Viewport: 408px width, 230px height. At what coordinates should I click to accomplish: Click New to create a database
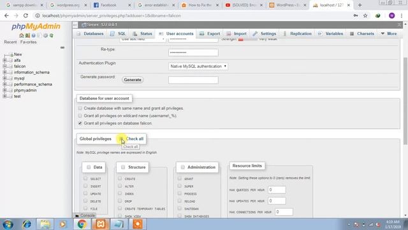click(18, 54)
